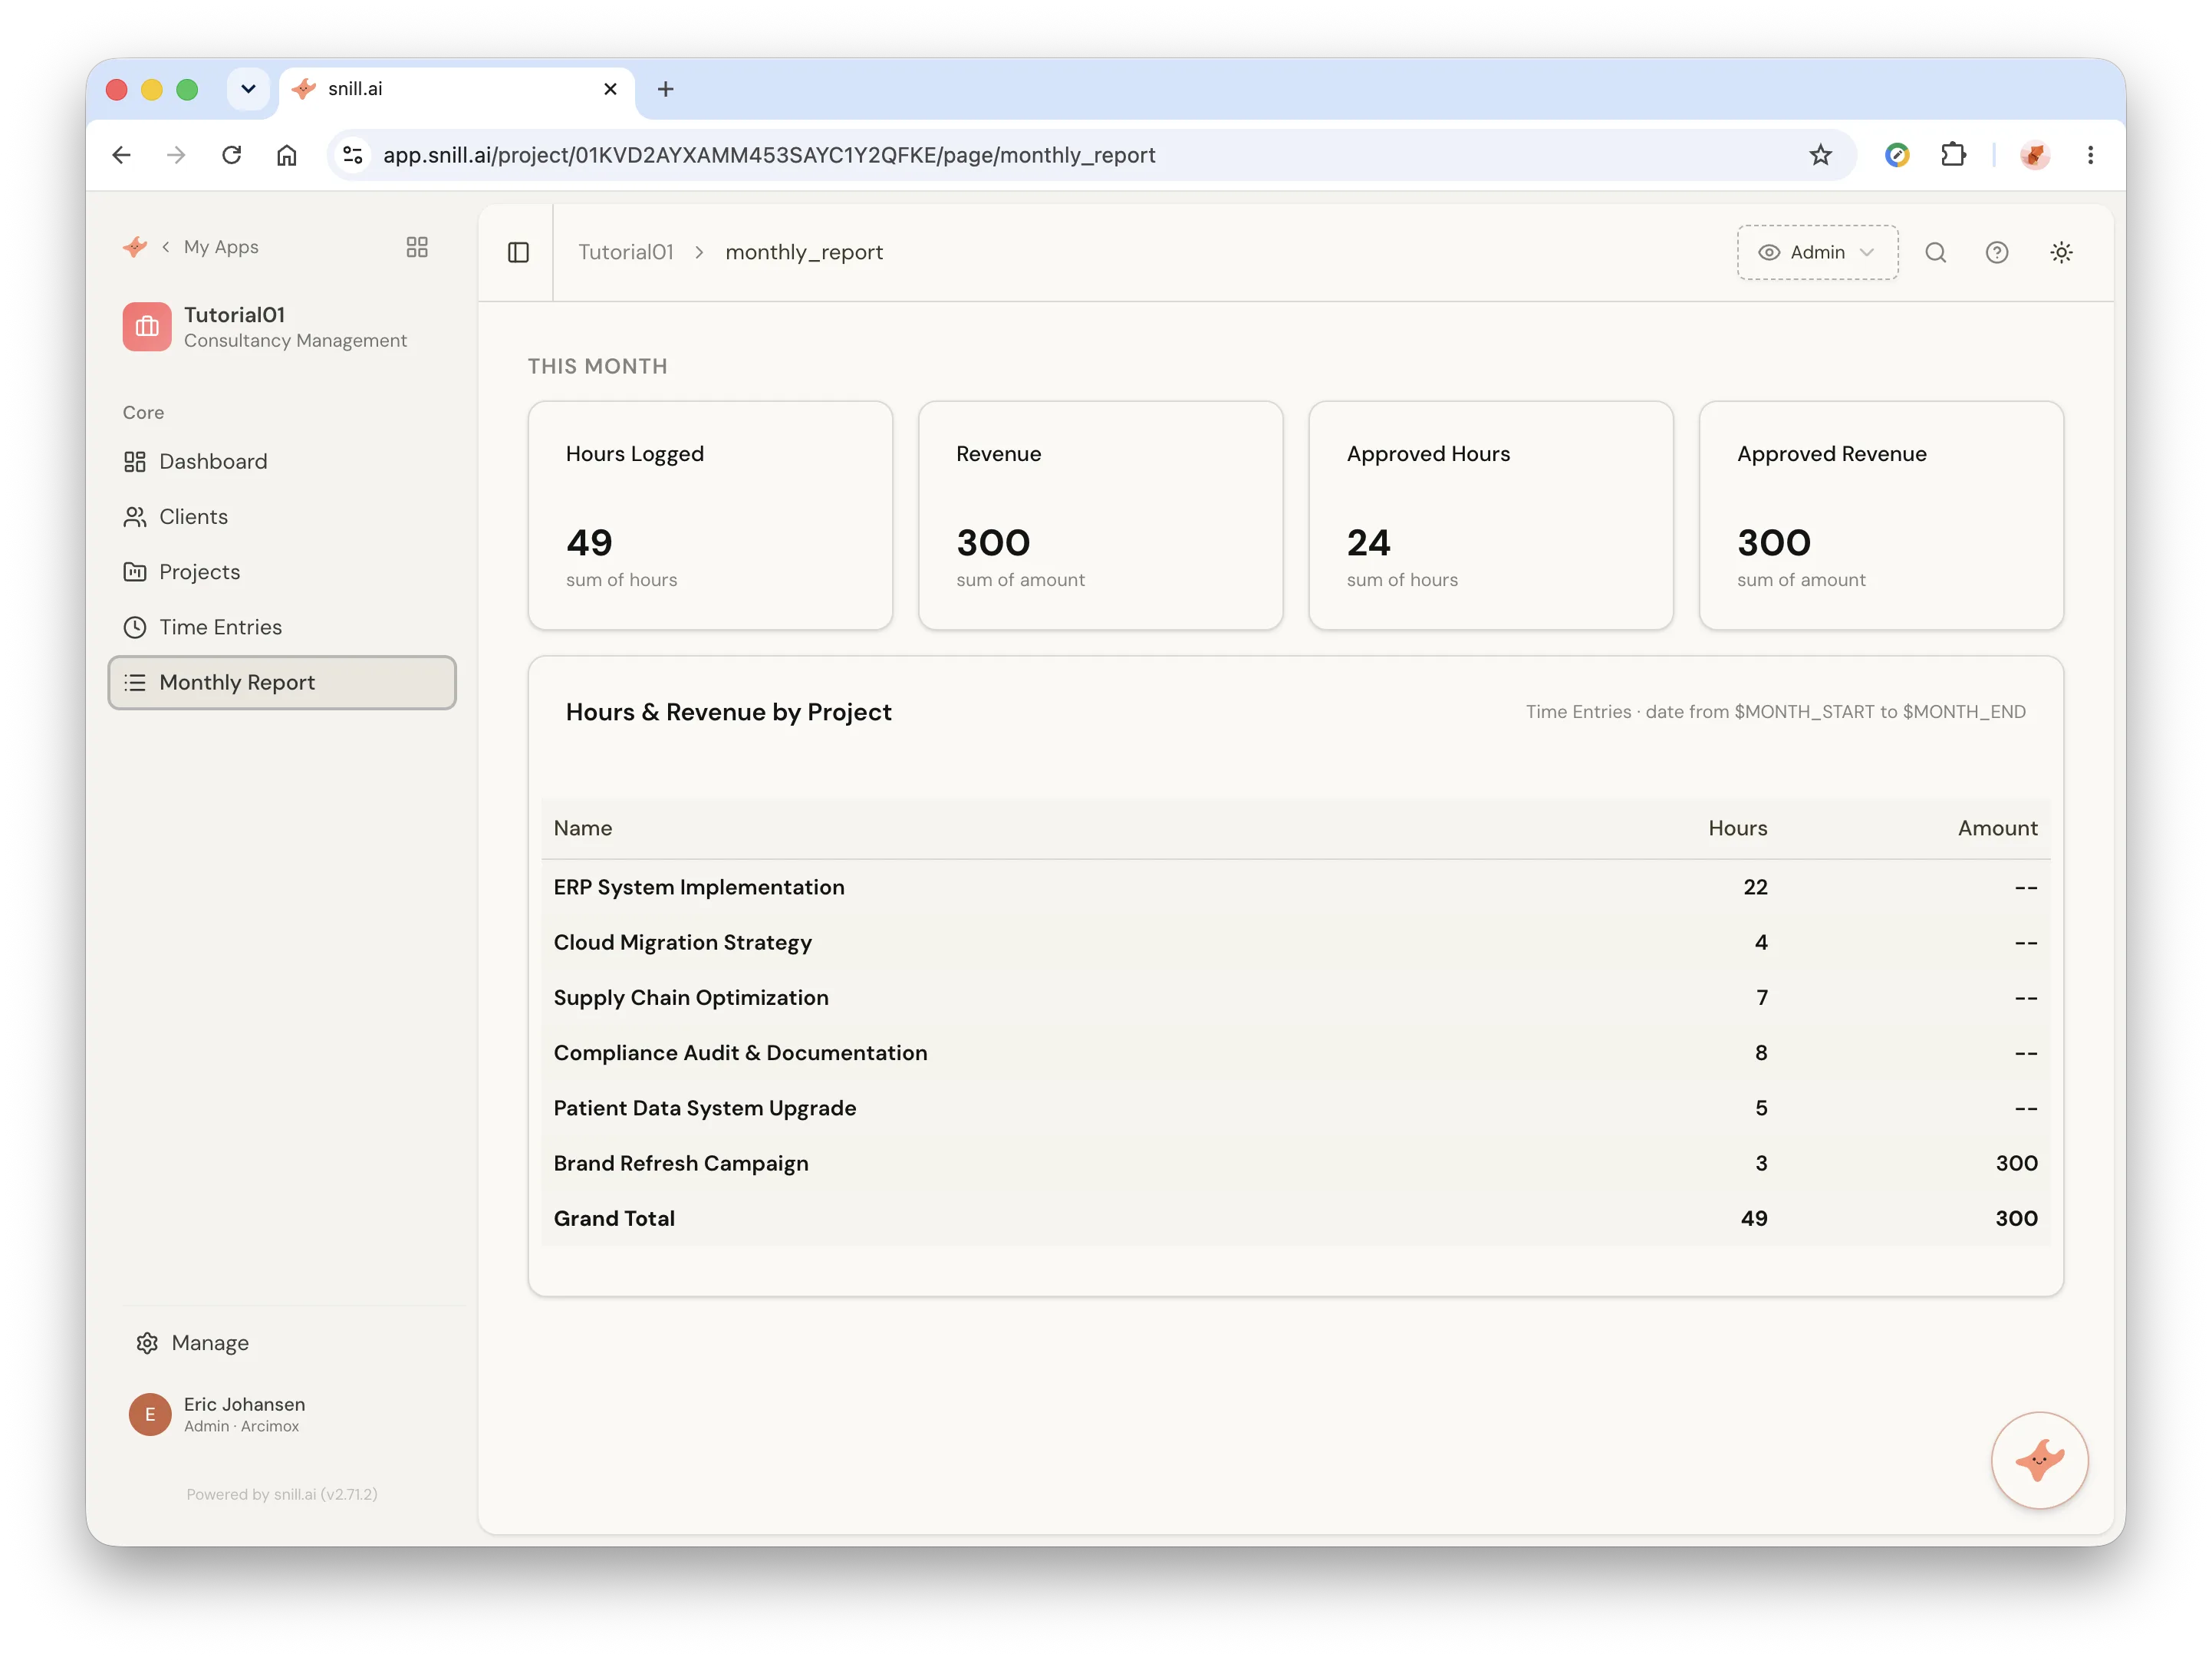Open the browser extensions puzzle icon
2212x1660 pixels.
(1953, 155)
